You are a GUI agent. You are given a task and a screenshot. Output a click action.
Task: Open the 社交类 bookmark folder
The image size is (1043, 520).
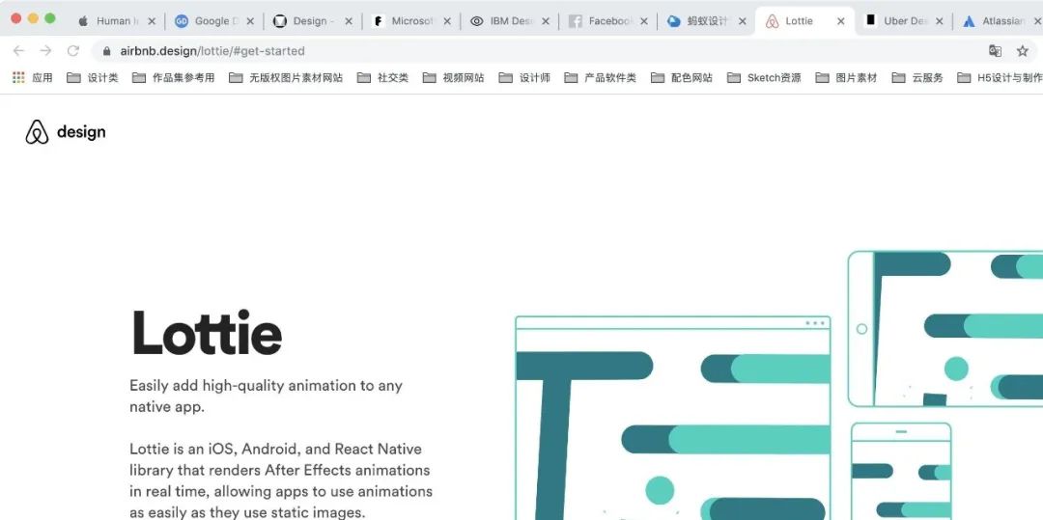[382, 78]
